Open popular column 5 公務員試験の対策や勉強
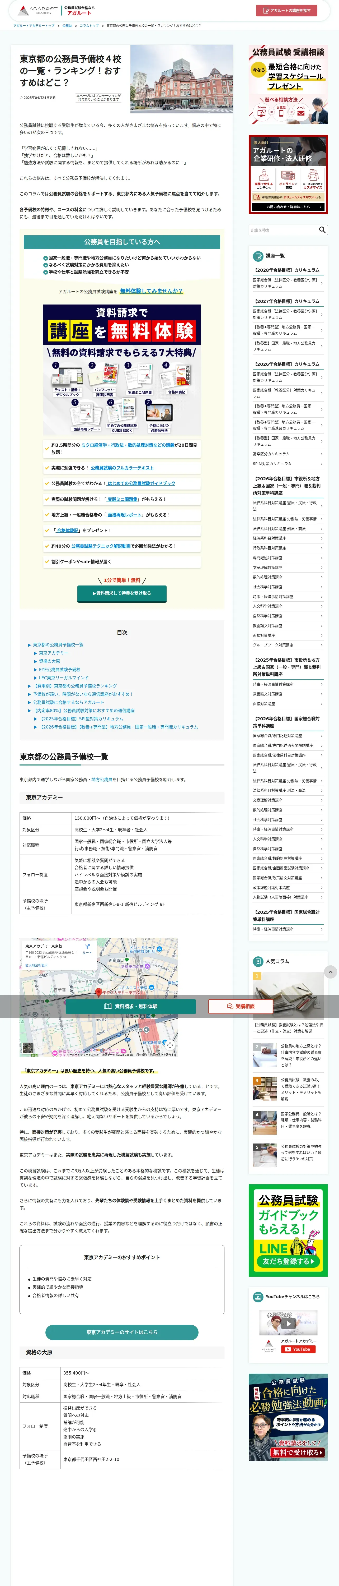The image size is (339, 1586). (x=288, y=1155)
